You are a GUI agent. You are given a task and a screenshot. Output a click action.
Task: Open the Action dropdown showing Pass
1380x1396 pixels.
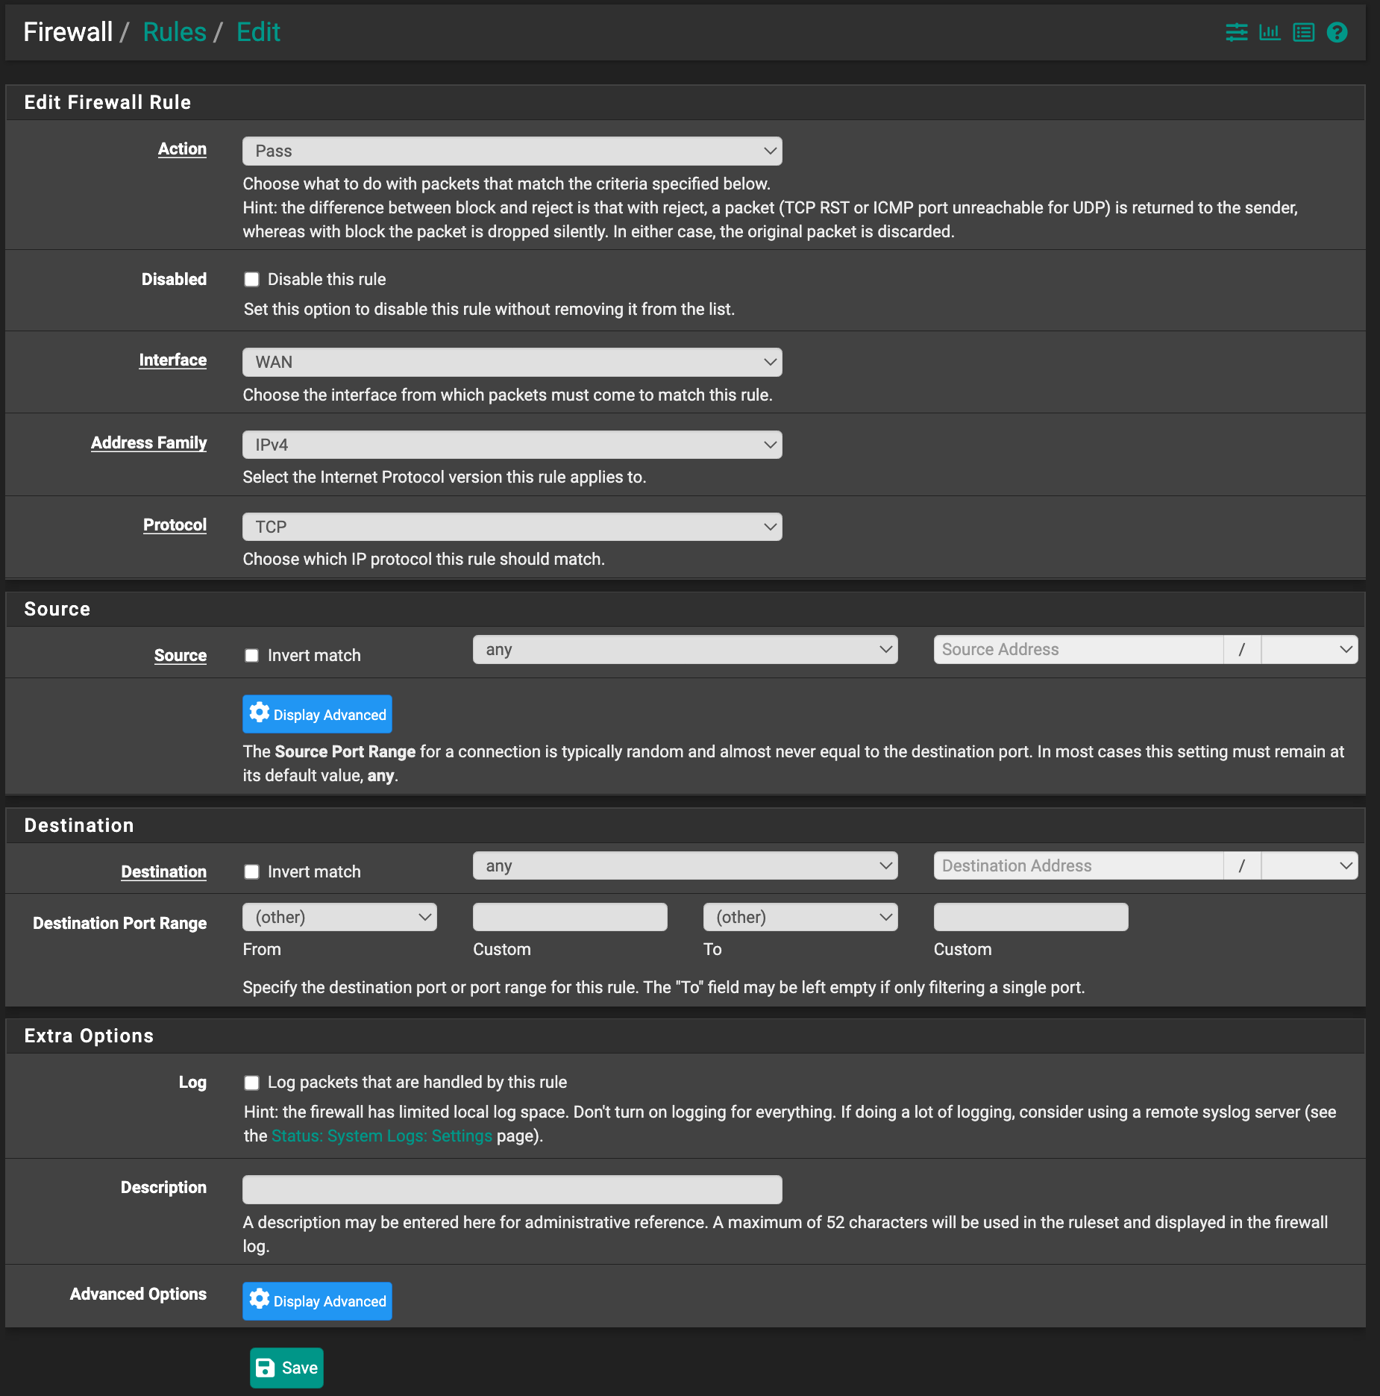click(512, 150)
